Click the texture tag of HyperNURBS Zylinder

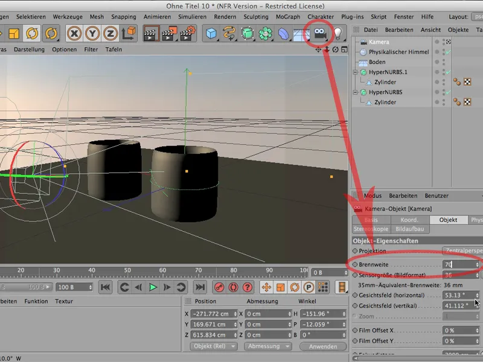(467, 102)
